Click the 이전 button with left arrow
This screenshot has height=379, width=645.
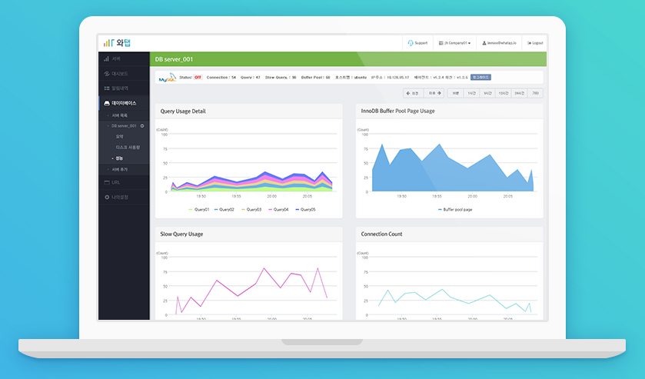pos(413,94)
